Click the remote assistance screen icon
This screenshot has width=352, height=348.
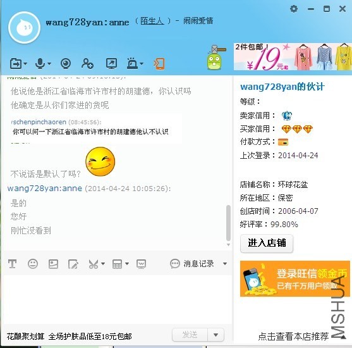pos(111,63)
